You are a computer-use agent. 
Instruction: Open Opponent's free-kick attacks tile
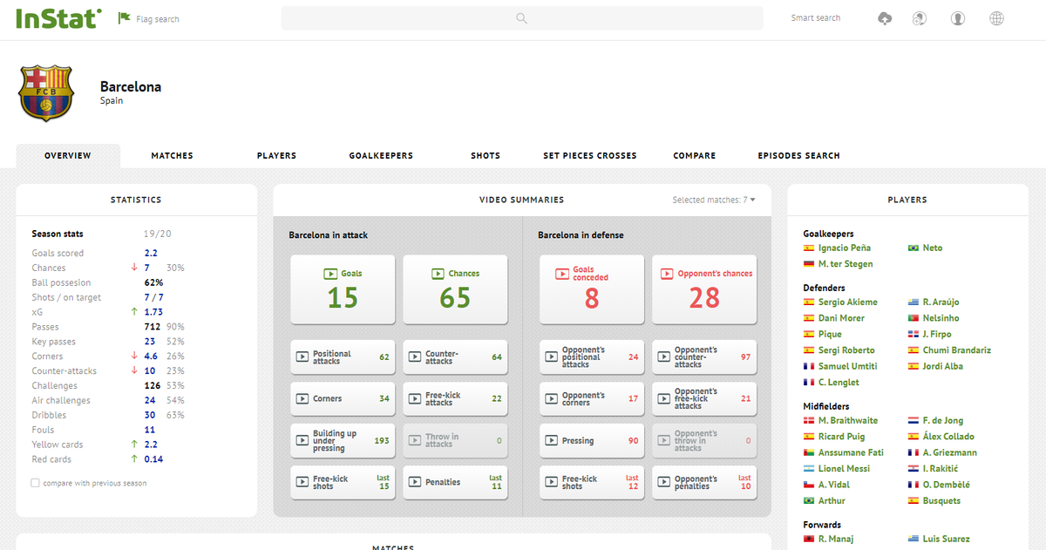coord(704,399)
